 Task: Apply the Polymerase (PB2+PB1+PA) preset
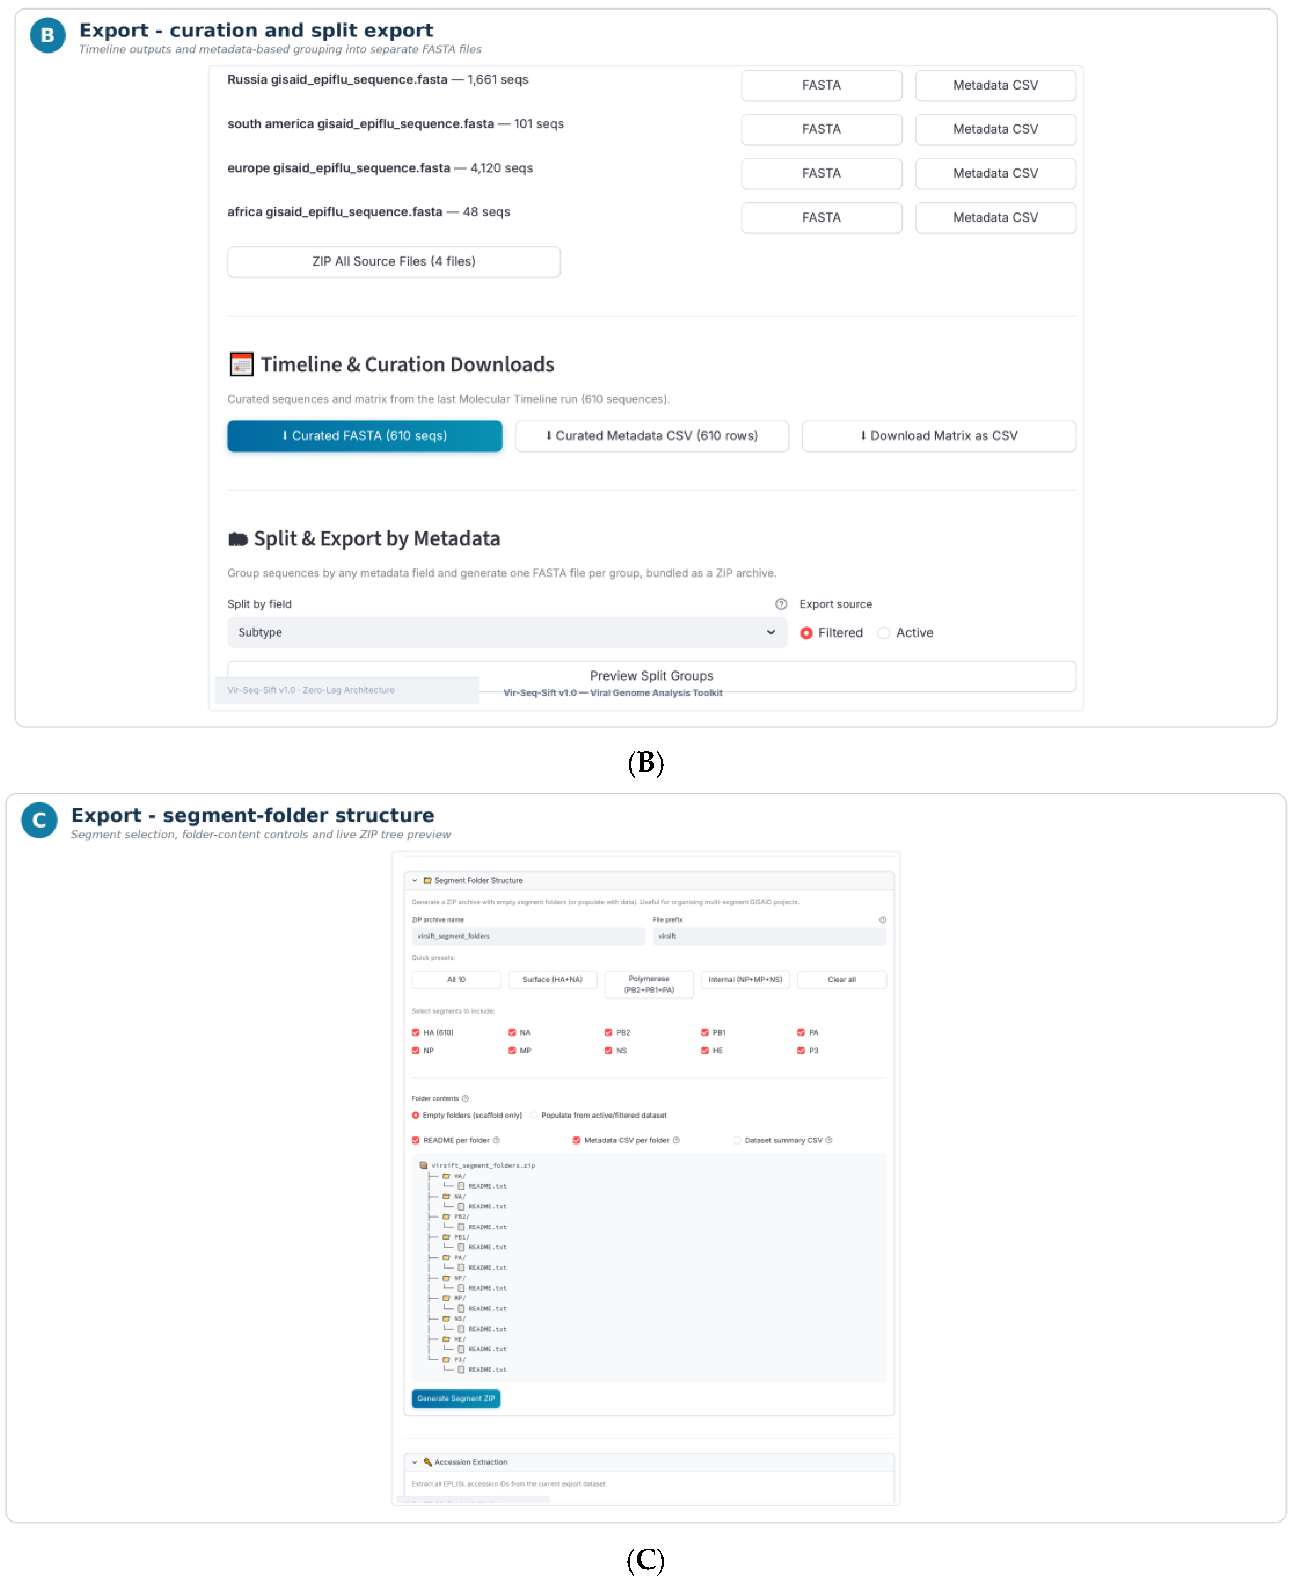point(649,984)
